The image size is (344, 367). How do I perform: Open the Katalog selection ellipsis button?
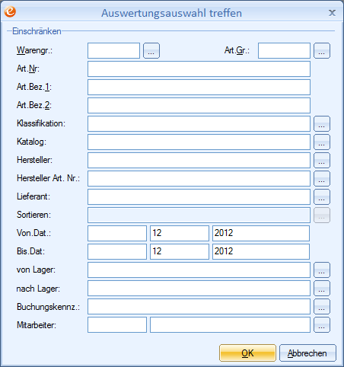[x=322, y=142]
